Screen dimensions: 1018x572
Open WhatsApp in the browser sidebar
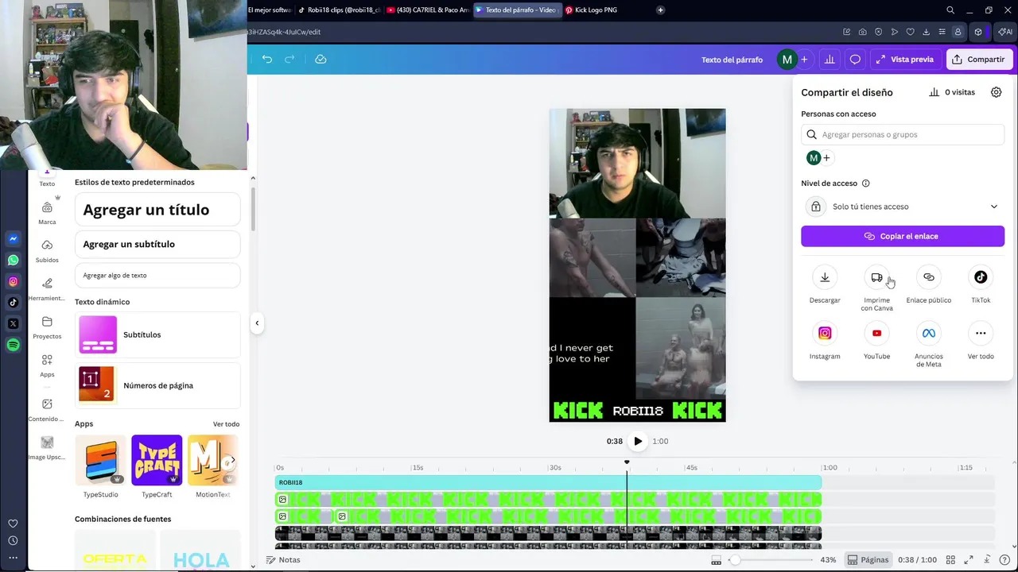coord(13,260)
